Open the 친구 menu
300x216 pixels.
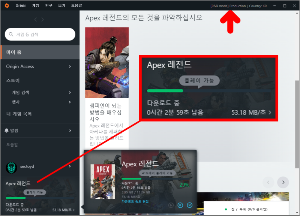(x=49, y=6)
